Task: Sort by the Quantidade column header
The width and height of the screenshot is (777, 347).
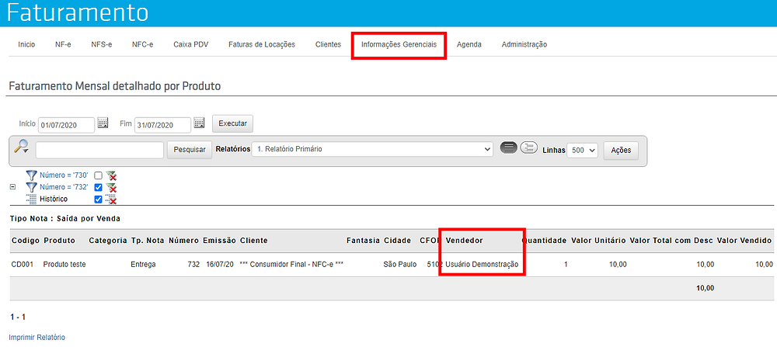Action: [x=544, y=240]
